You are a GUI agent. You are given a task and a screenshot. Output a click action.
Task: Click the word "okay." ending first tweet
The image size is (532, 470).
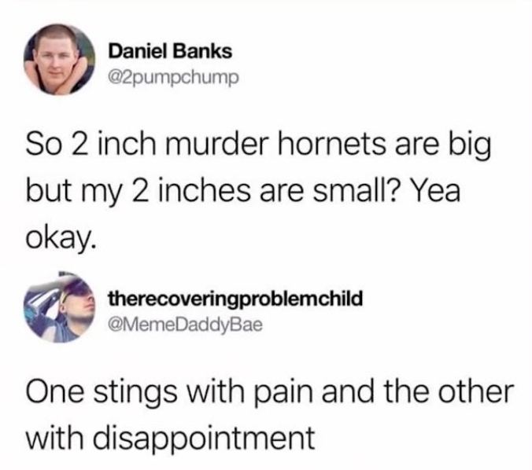[60, 240]
